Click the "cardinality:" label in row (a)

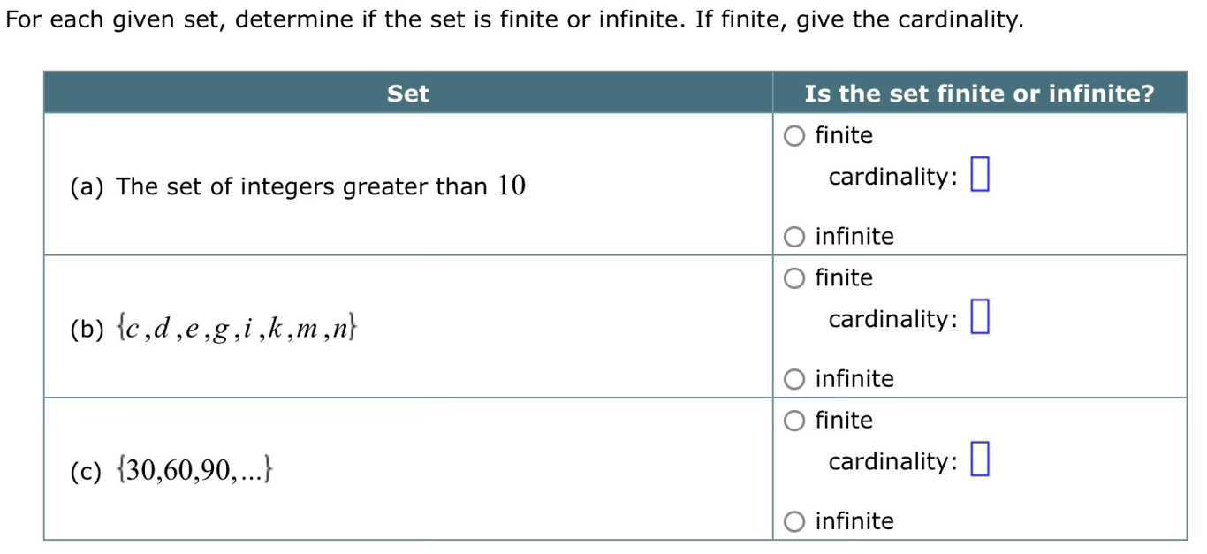pyautogui.click(x=892, y=177)
